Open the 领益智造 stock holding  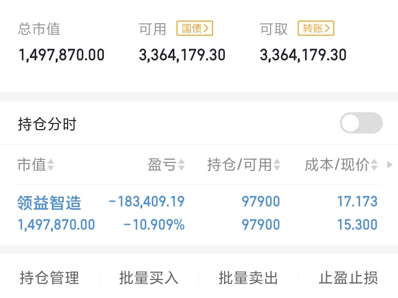coord(49,203)
